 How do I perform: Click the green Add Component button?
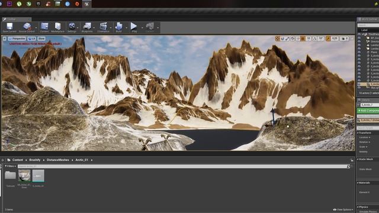pos(368,111)
